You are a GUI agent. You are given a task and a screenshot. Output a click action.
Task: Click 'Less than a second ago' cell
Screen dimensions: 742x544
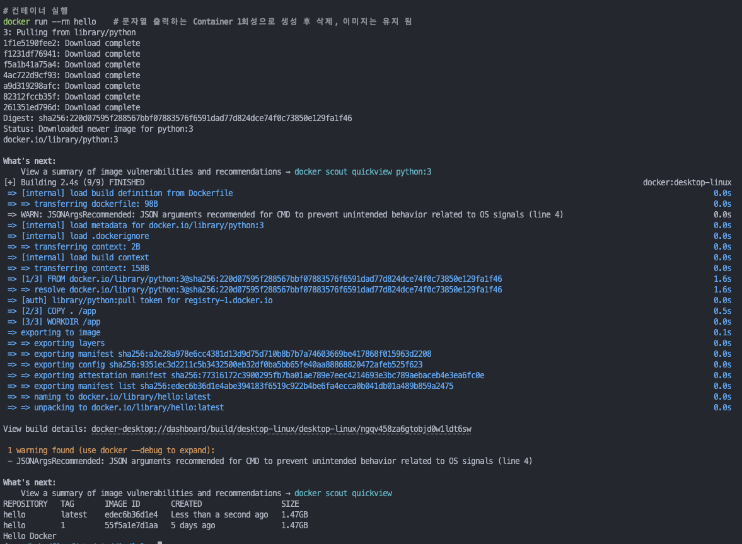(219, 514)
